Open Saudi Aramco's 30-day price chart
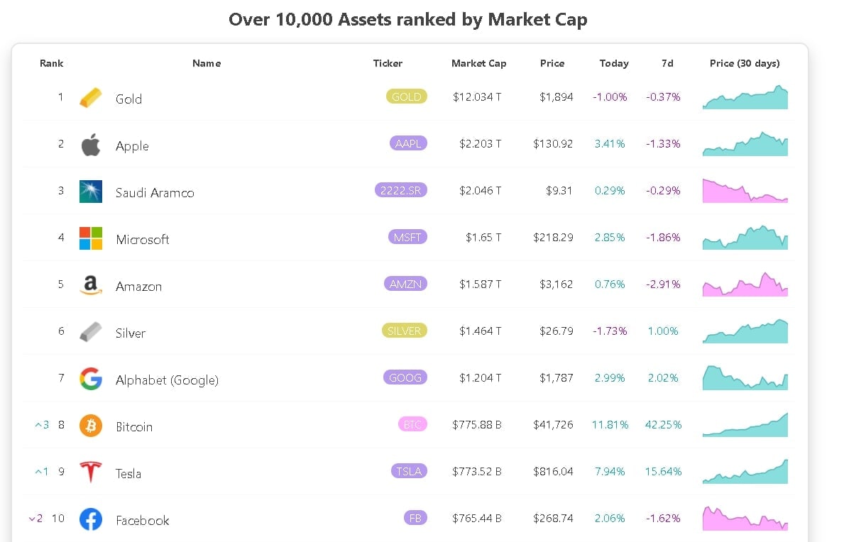The height and width of the screenshot is (542, 844). [x=745, y=191]
